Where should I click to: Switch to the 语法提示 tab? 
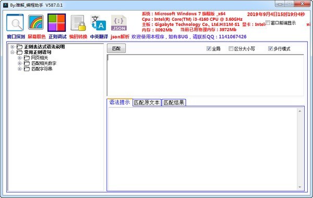[x=119, y=102]
